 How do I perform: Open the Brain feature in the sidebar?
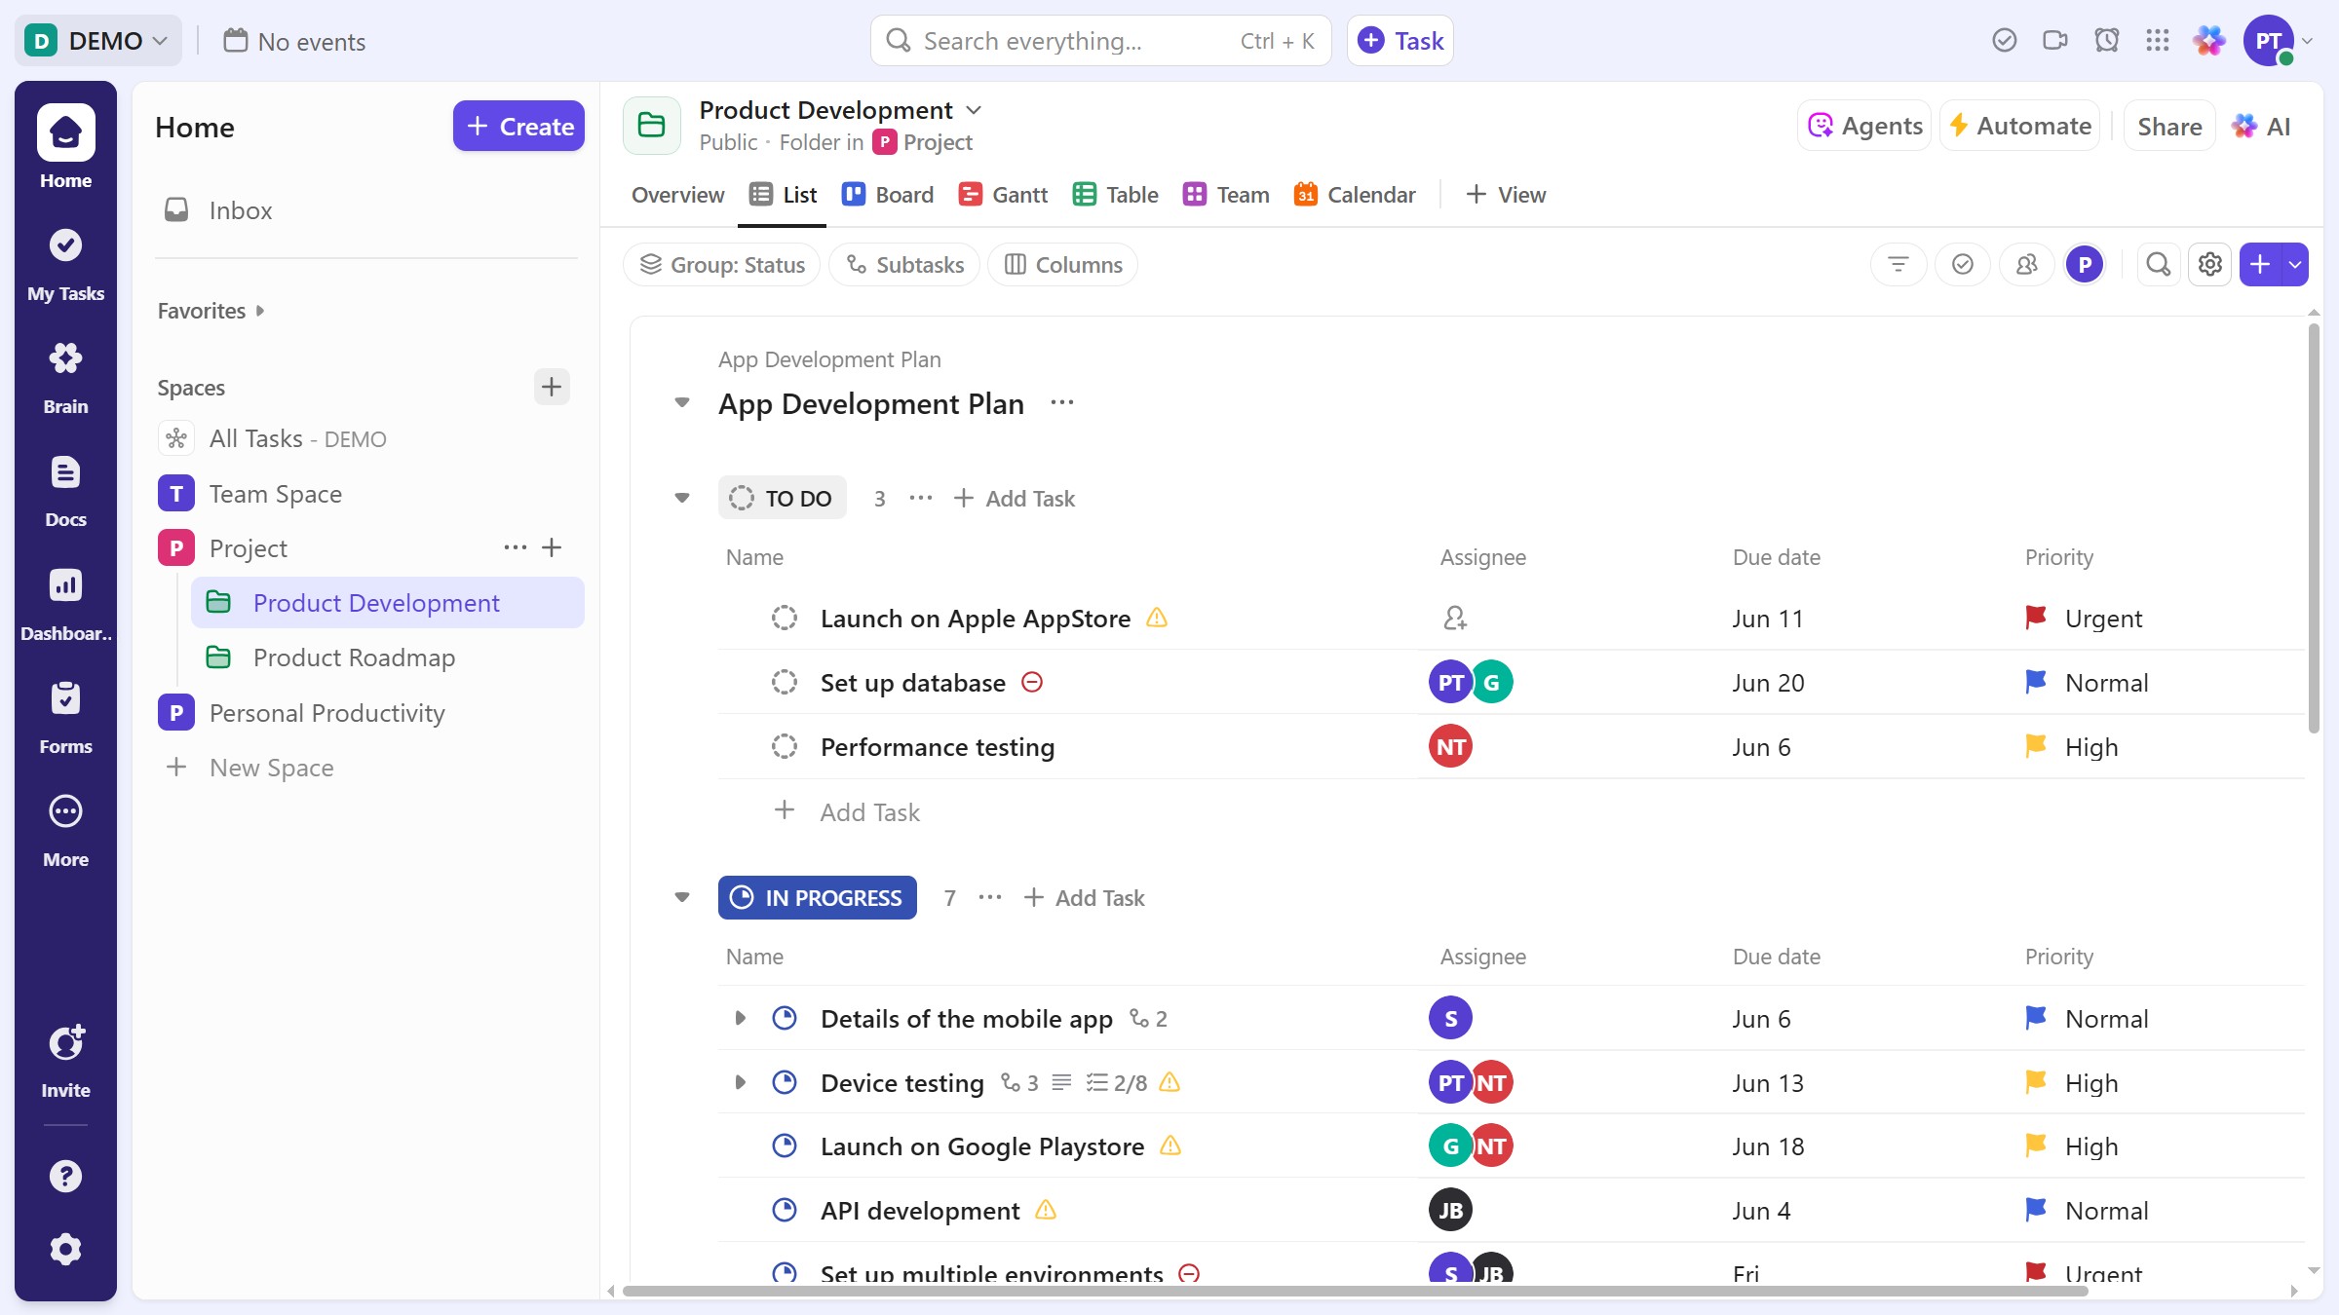click(65, 375)
